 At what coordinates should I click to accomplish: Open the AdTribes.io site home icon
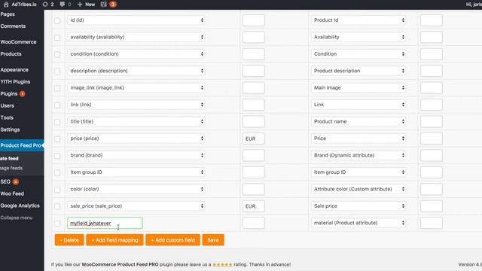point(6,5)
